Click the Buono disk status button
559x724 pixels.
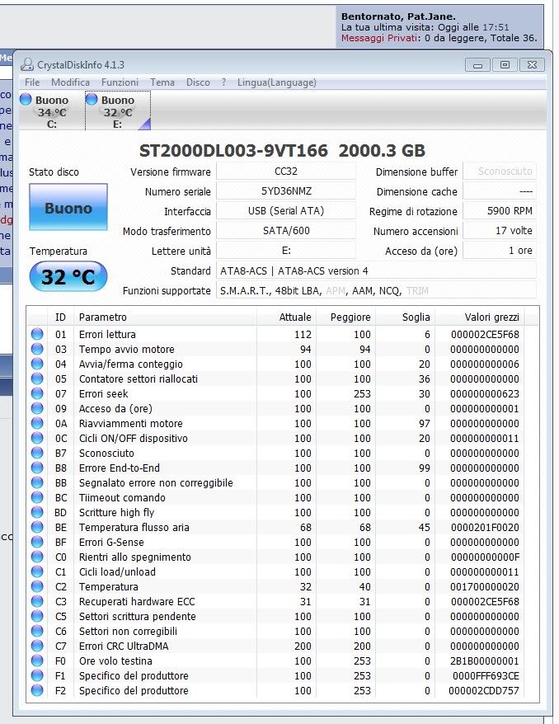coord(68,207)
